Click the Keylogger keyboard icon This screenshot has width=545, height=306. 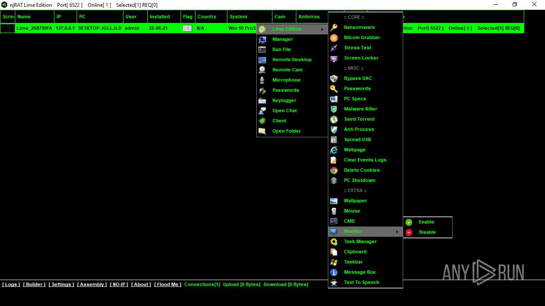263,100
